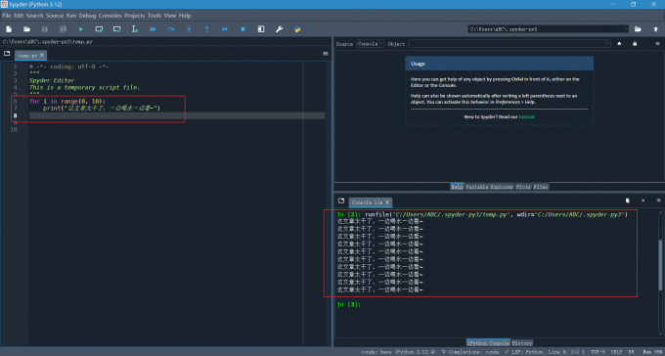This screenshot has height=356, width=665.
Task: Continue execution until next breakpoint
Action: (225, 29)
